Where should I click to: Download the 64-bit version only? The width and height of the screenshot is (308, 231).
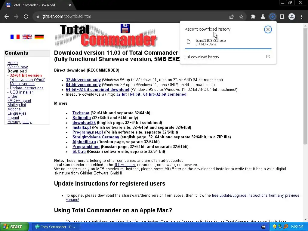click(x=83, y=85)
